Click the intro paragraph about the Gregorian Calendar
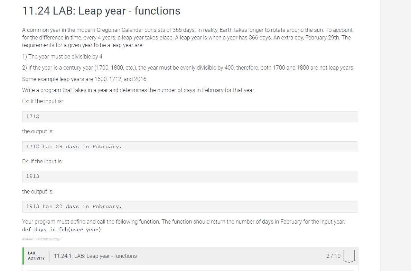 point(187,37)
